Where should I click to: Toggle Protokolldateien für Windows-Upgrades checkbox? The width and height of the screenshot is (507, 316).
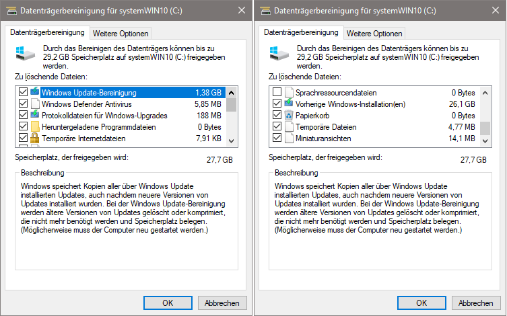[23, 115]
